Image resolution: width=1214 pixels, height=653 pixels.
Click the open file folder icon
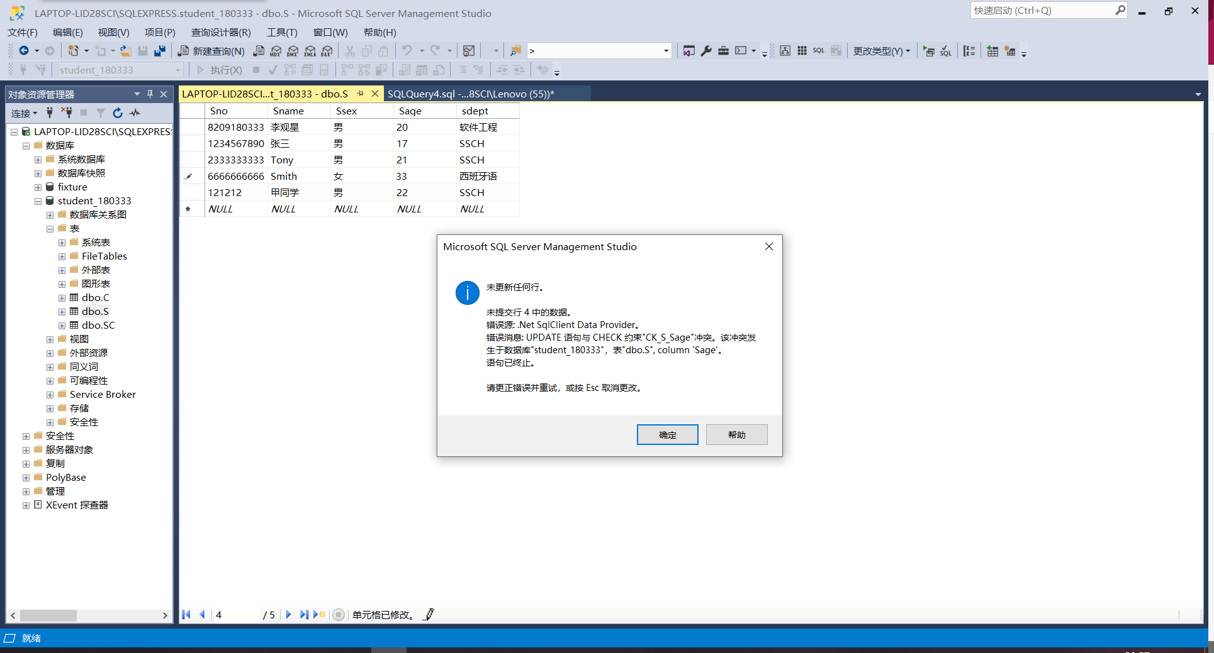pyautogui.click(x=126, y=51)
